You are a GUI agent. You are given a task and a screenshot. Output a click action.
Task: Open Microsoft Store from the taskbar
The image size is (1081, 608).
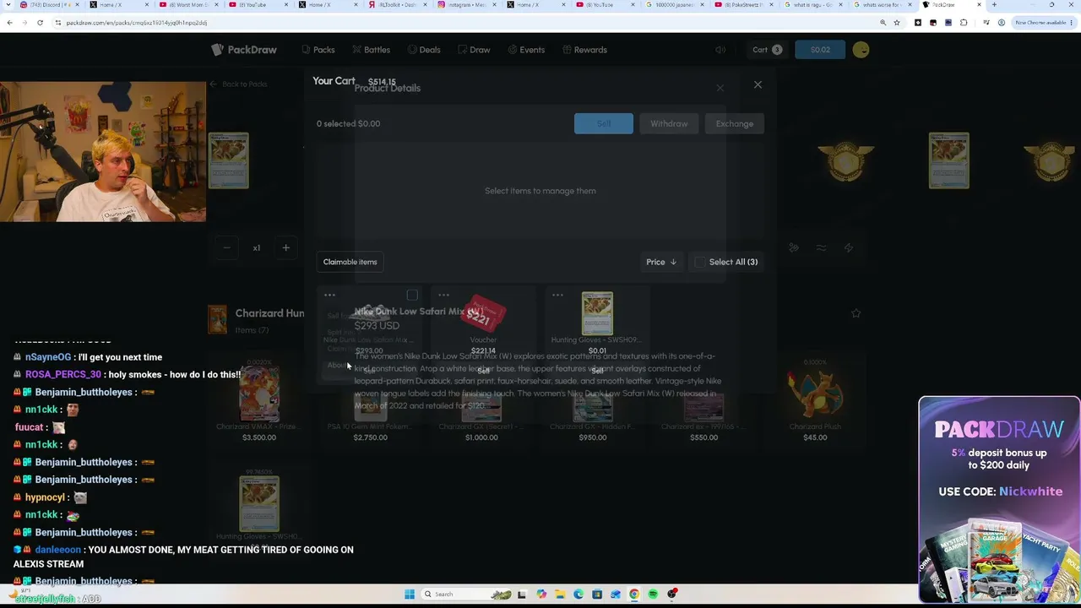pyautogui.click(x=597, y=594)
